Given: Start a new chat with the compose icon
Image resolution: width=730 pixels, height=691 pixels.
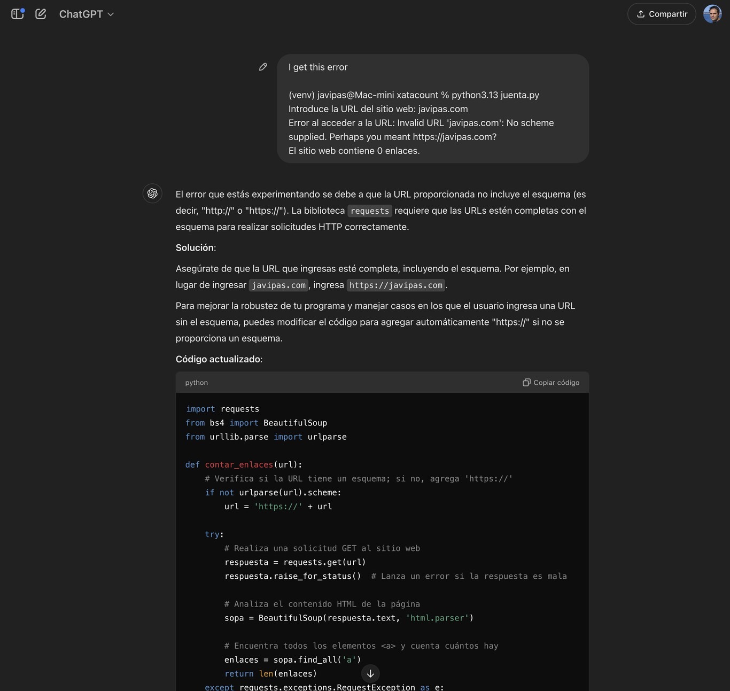Looking at the screenshot, I should tap(41, 14).
